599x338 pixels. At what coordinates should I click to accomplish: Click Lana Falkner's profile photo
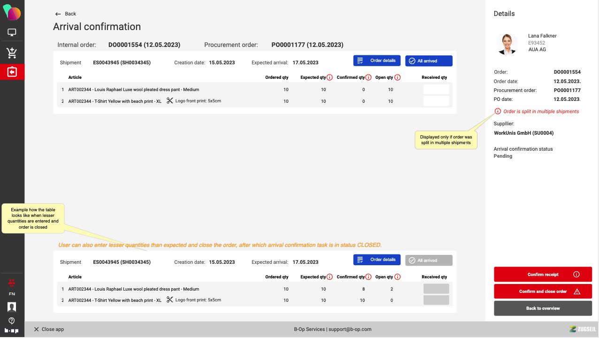507,44
